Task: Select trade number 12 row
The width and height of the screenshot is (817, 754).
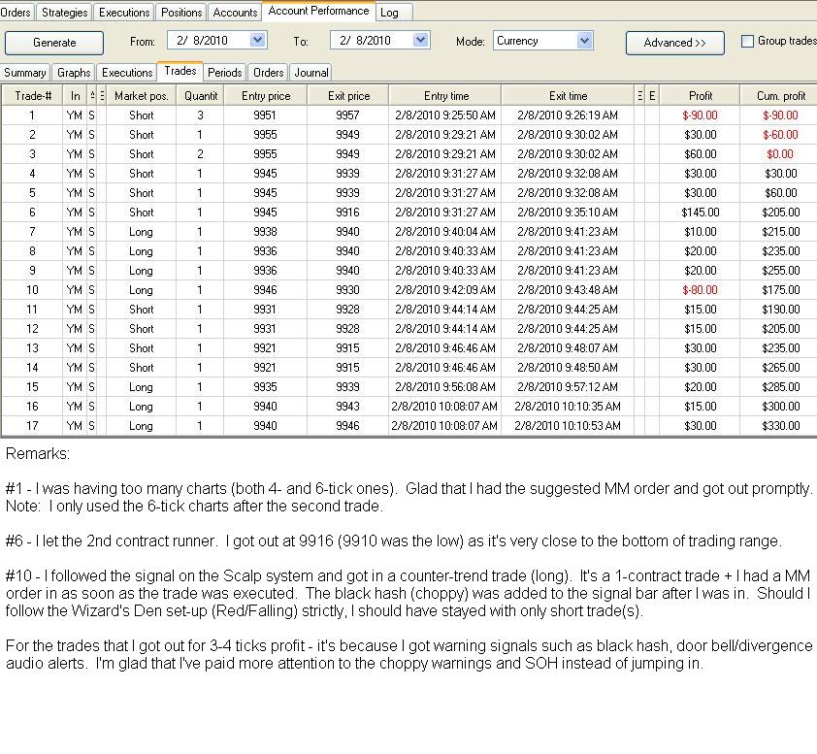Action: [32, 329]
